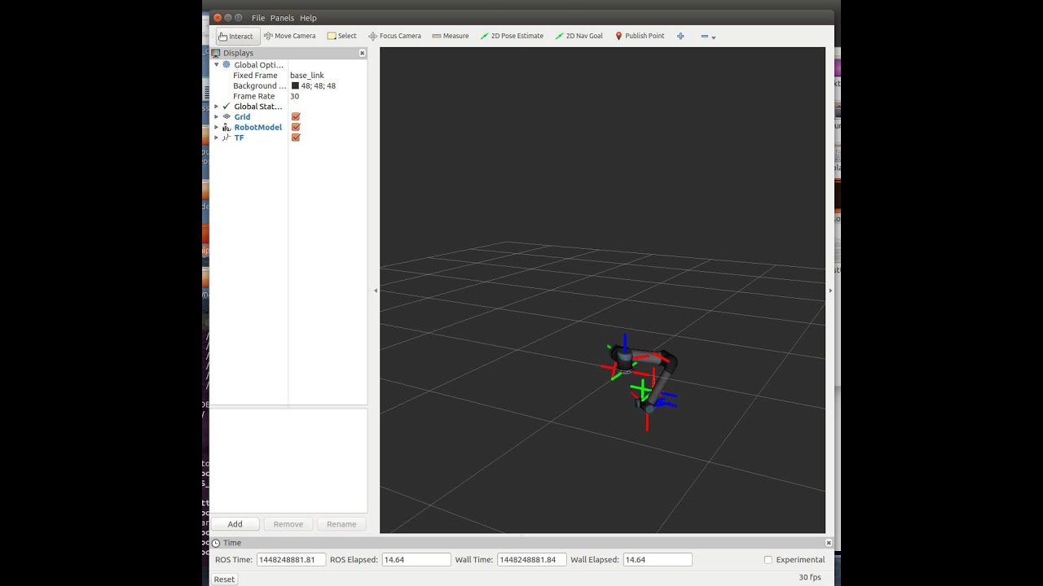1043x586 pixels.
Task: Open the minus remove-tool dropdown
Action: (708, 37)
